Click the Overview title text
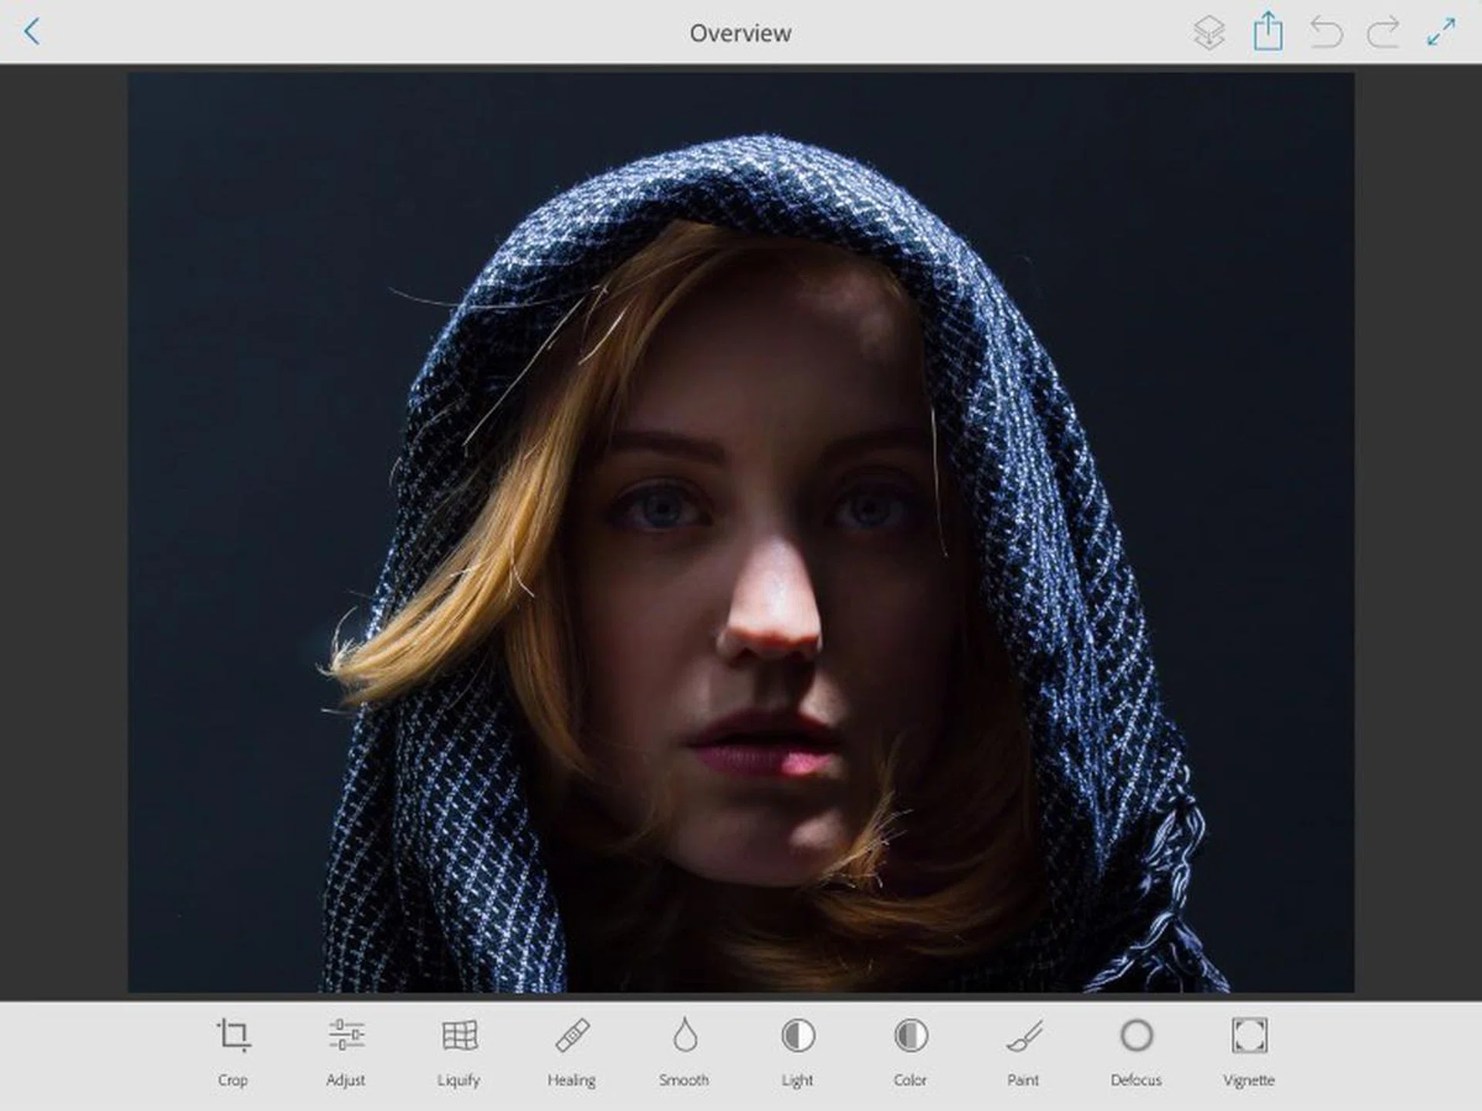 pyautogui.click(x=740, y=33)
